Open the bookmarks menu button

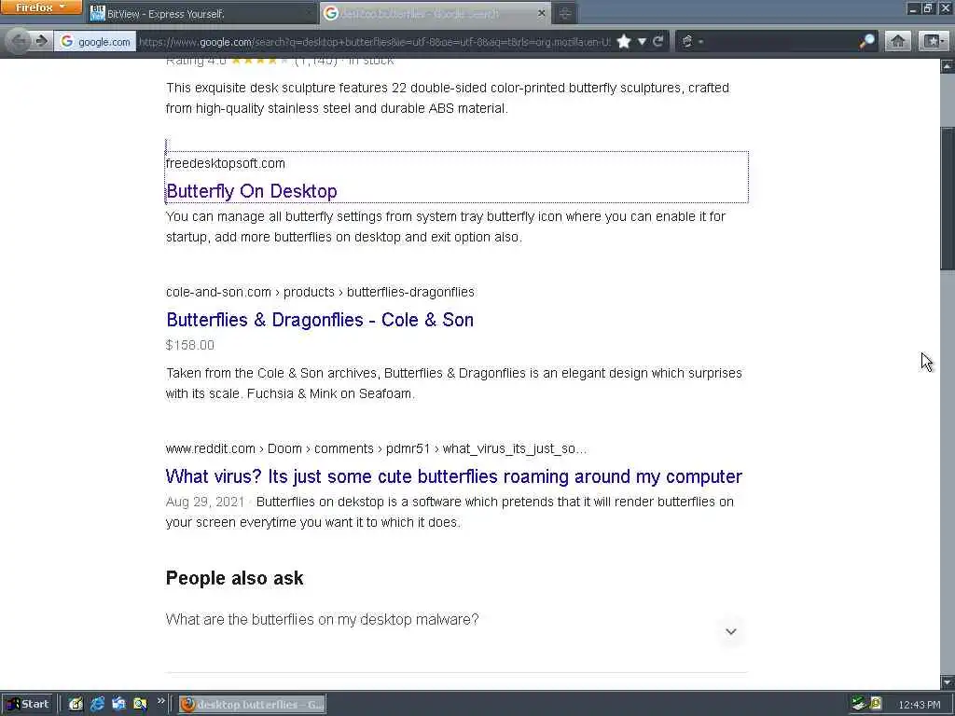[x=933, y=41]
